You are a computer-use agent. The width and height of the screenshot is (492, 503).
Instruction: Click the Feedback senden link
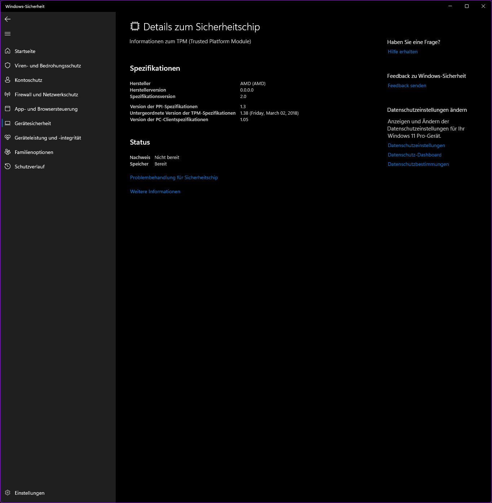pyautogui.click(x=407, y=85)
